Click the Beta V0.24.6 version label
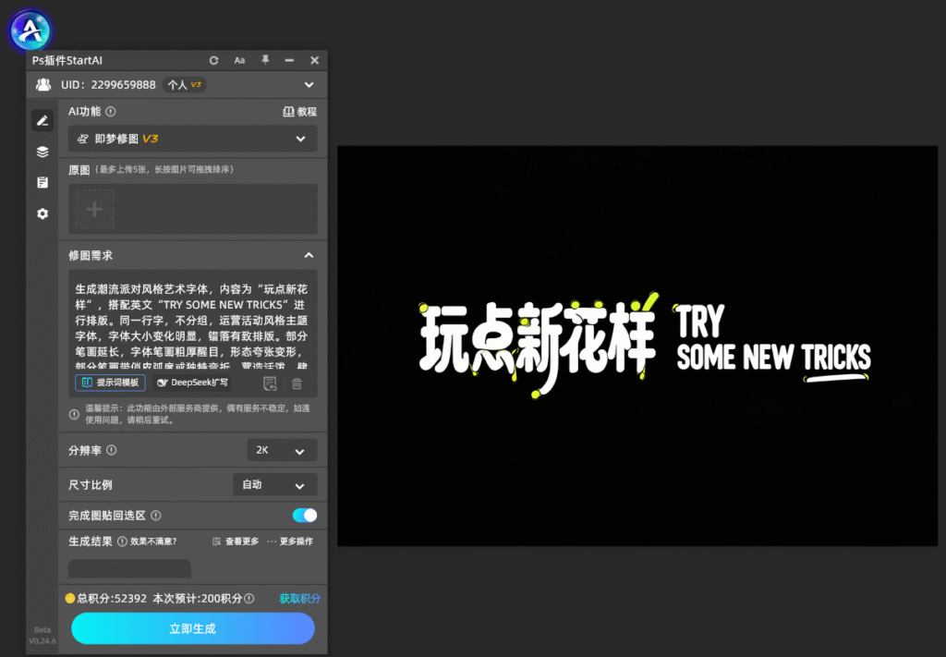946x657 pixels. tap(42, 635)
